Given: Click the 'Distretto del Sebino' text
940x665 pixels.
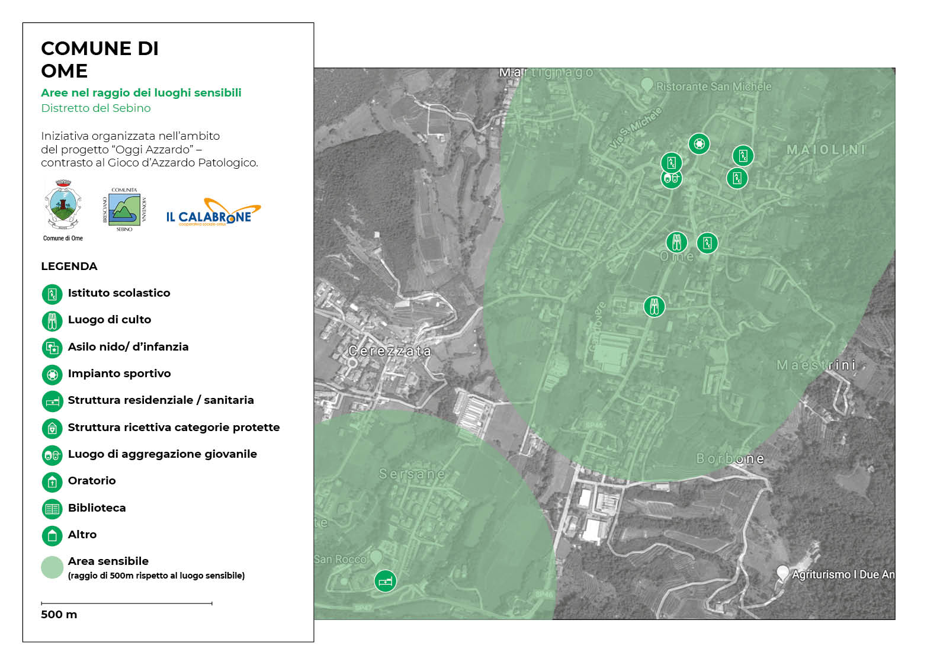Looking at the screenshot, I should (x=96, y=108).
